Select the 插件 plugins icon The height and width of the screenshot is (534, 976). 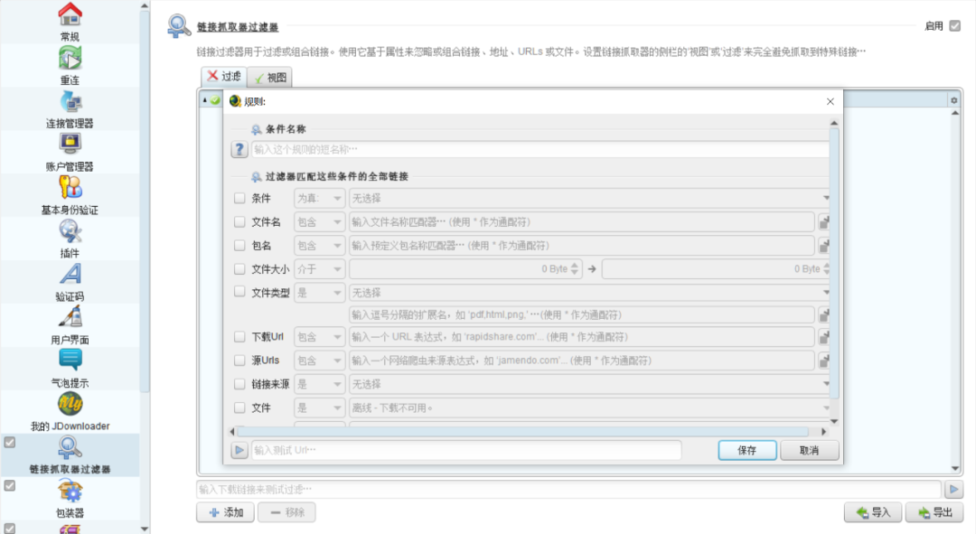(x=70, y=231)
